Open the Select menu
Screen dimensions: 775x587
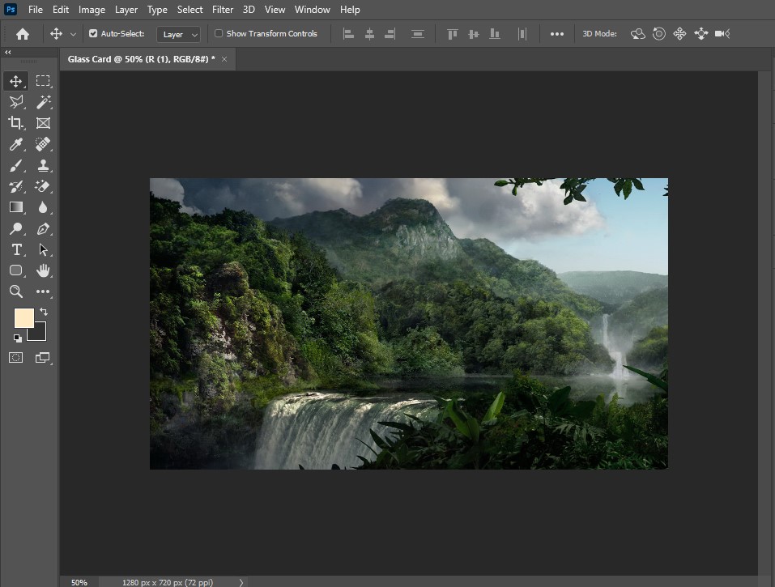(x=189, y=10)
